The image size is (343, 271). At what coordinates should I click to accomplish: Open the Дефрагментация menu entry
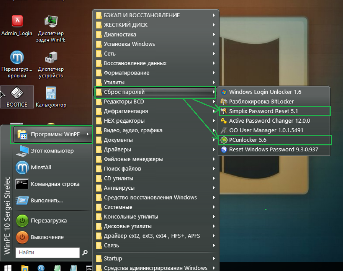[156, 111]
